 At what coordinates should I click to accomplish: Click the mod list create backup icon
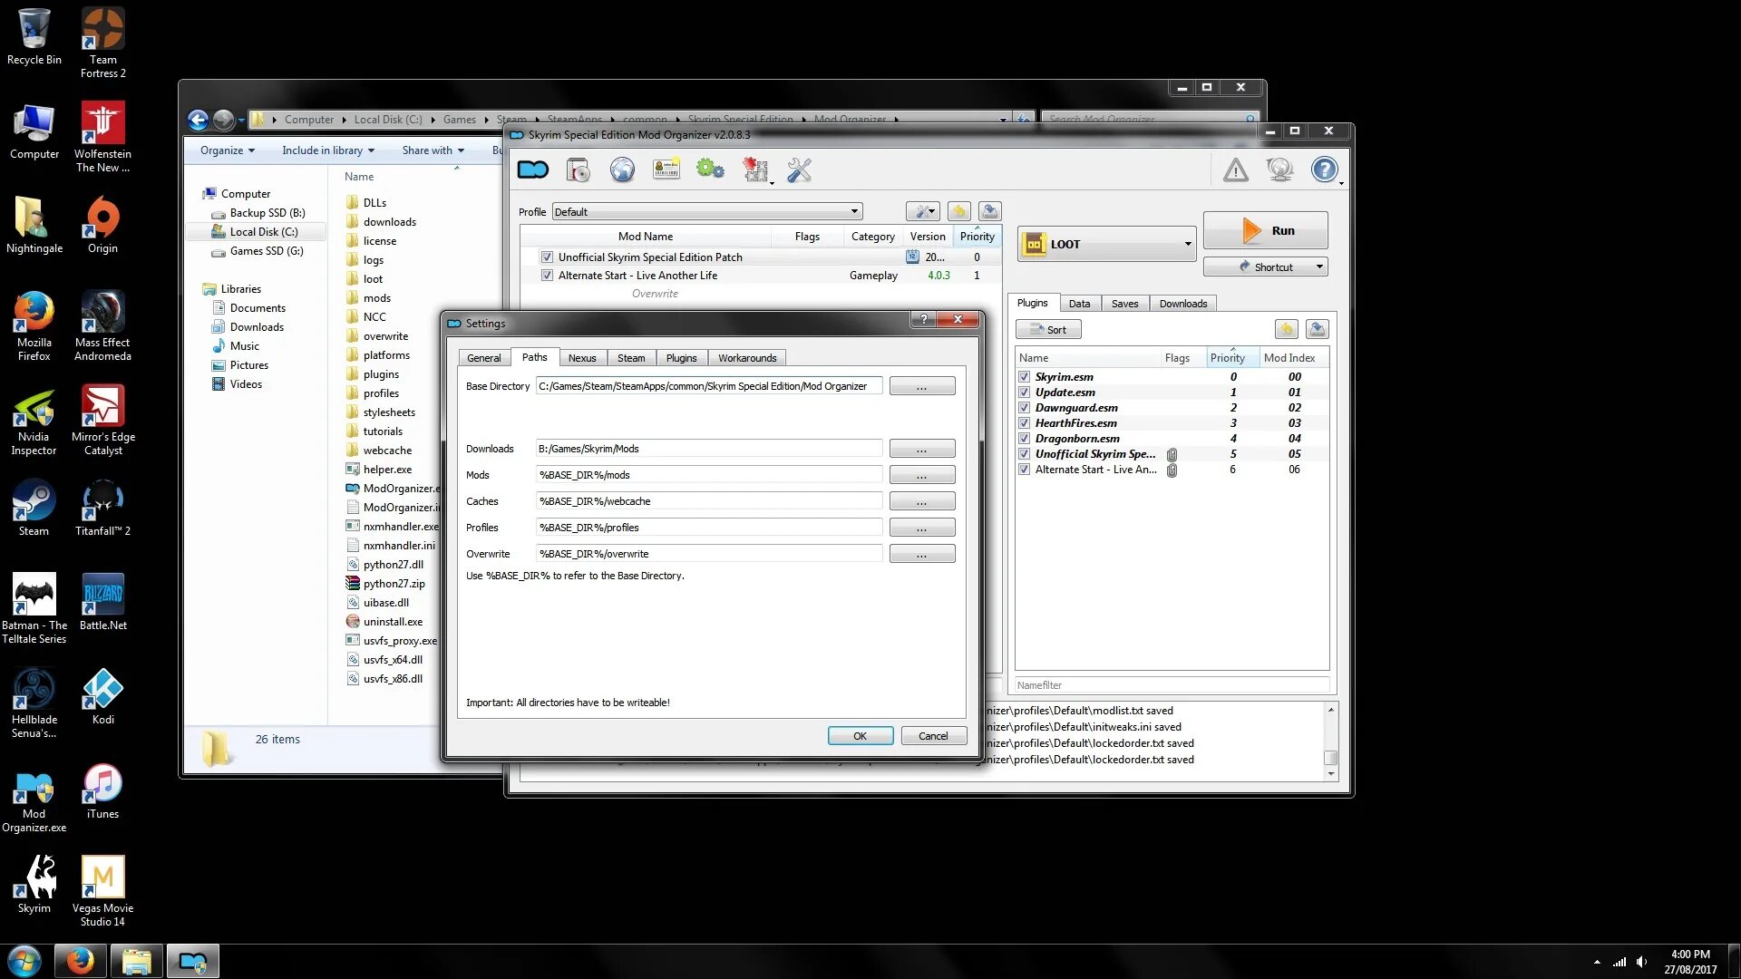point(990,211)
